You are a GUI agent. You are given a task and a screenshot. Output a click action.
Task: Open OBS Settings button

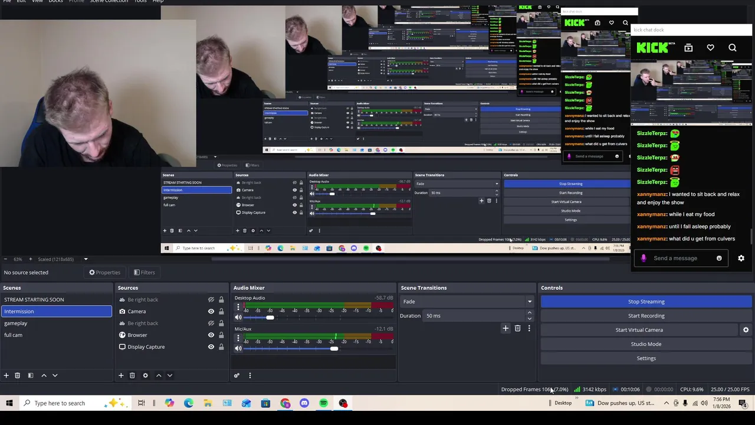click(x=646, y=358)
